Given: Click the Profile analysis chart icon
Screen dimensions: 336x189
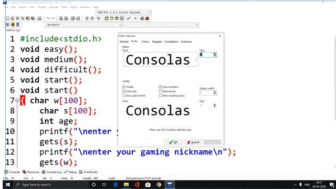Looking at the screenshot, I should coord(142,18).
